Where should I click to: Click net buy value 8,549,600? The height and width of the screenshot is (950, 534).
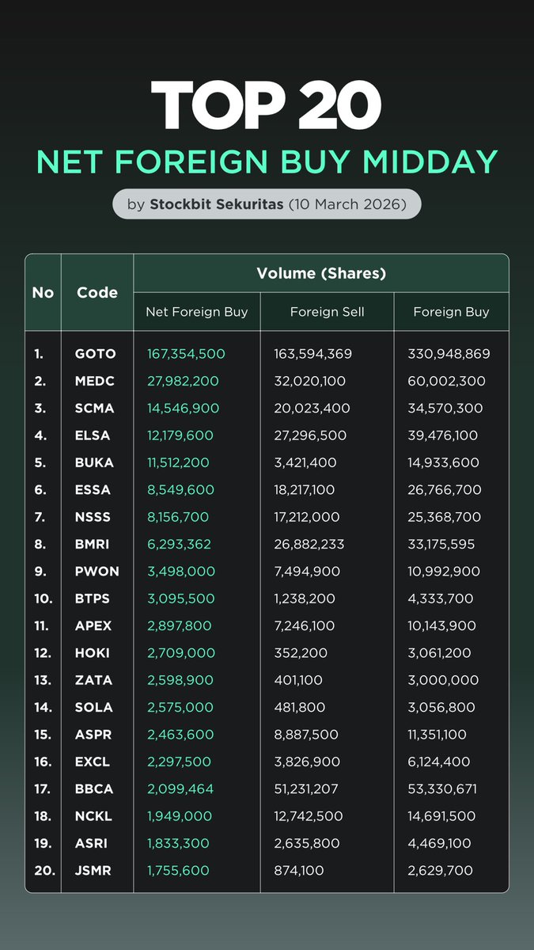tap(180, 490)
